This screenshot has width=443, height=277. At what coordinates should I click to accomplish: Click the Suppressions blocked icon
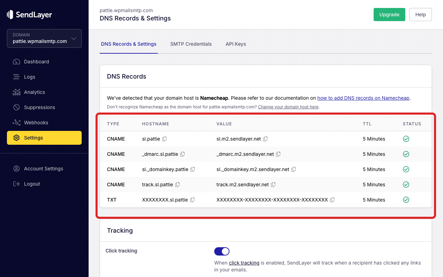16,107
